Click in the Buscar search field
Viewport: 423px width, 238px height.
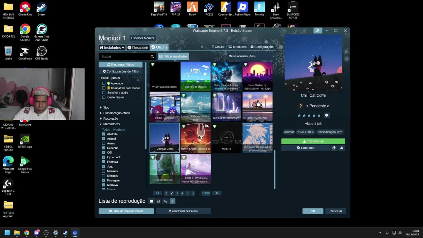[x=124, y=57]
